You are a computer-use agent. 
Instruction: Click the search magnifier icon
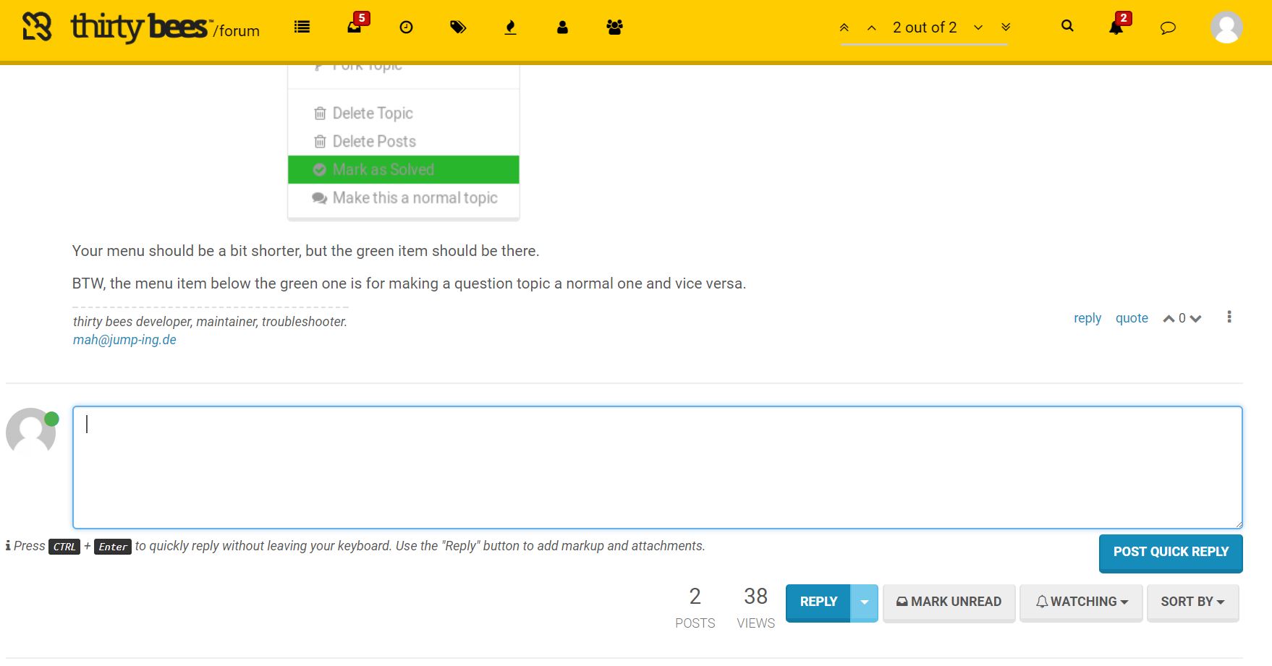(1067, 26)
